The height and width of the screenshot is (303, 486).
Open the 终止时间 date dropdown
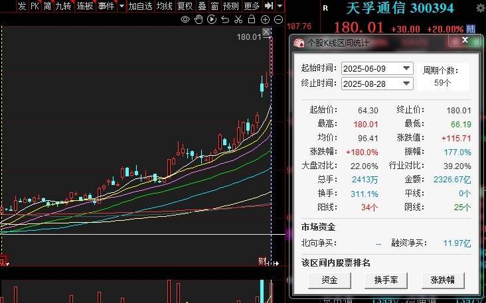407,84
